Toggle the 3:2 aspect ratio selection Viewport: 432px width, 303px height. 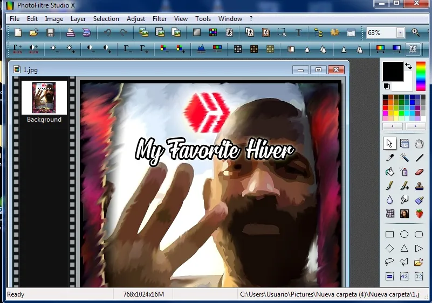419,276
